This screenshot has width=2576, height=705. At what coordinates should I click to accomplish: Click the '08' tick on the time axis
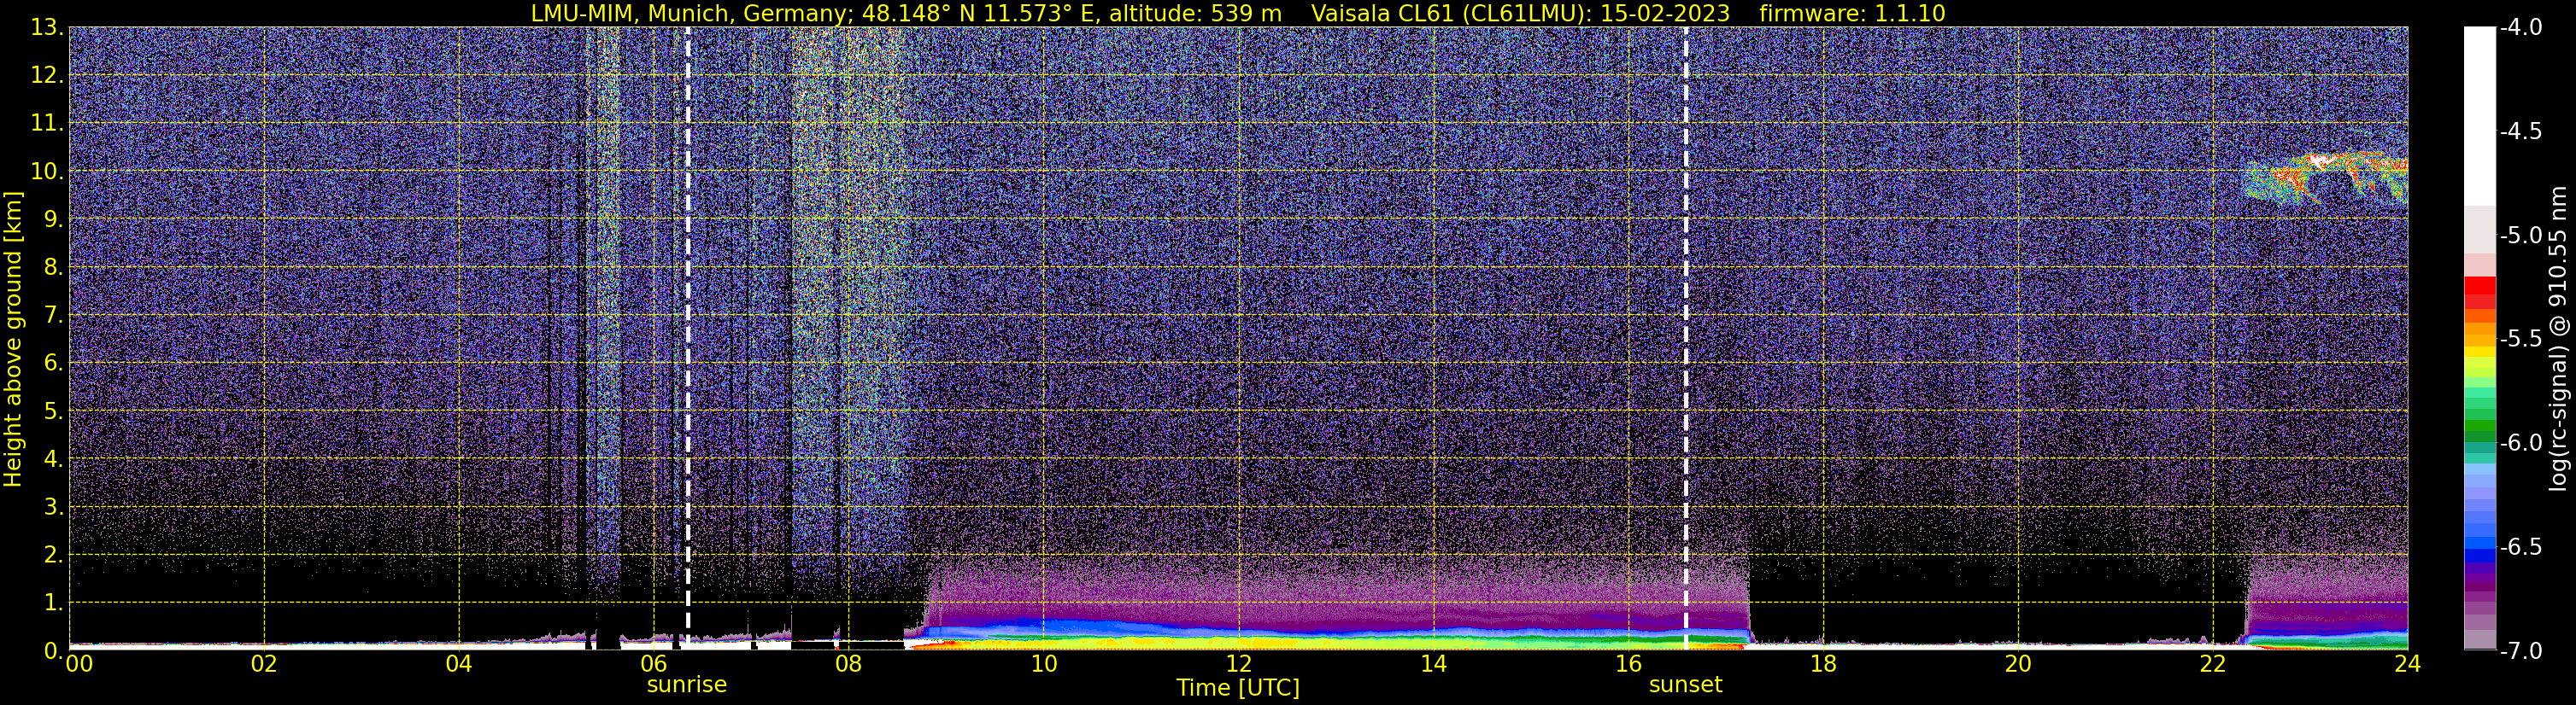coord(848,664)
